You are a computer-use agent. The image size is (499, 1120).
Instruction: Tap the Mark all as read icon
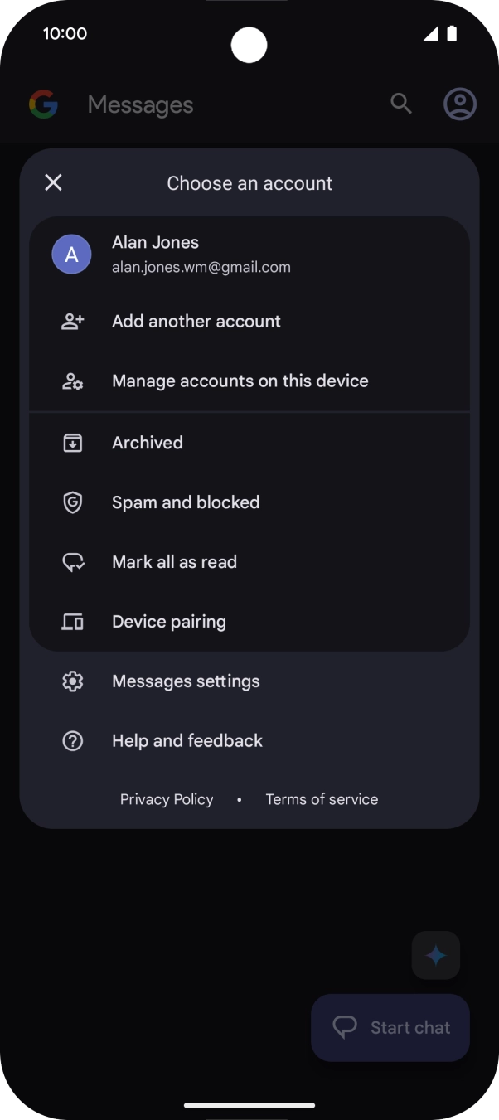coord(72,562)
